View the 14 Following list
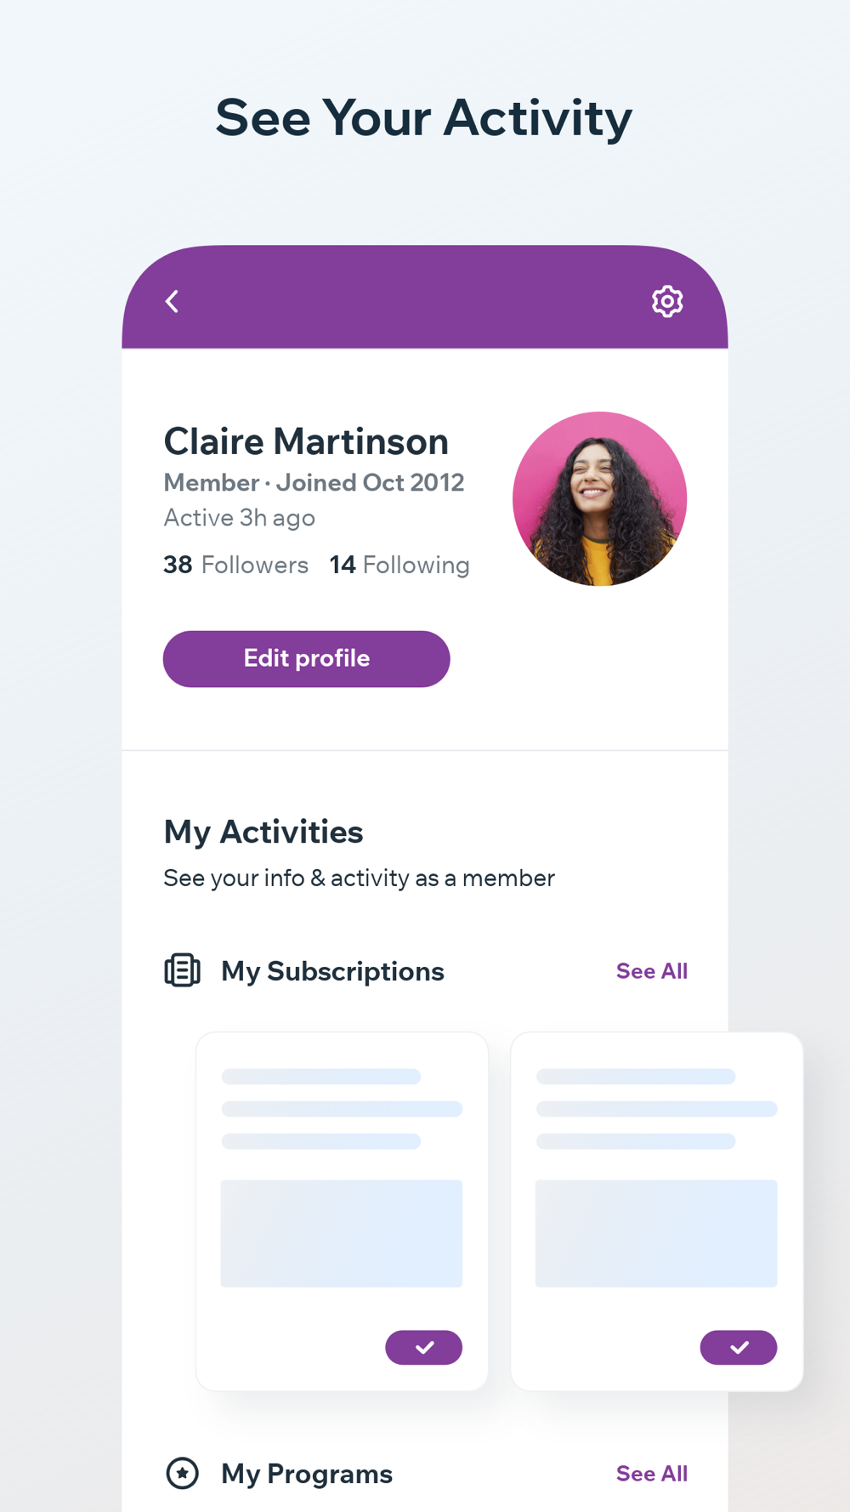The width and height of the screenshot is (850, 1512). coord(399,565)
